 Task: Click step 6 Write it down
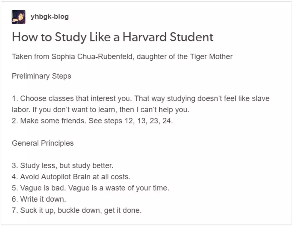pyautogui.click(x=39, y=199)
